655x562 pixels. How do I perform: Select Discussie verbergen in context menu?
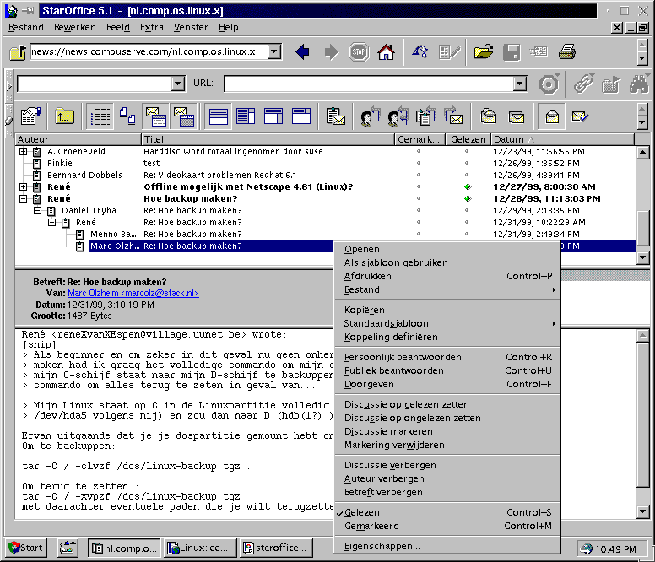(447, 465)
